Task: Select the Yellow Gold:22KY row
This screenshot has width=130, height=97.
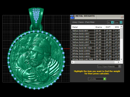Action: (96, 45)
